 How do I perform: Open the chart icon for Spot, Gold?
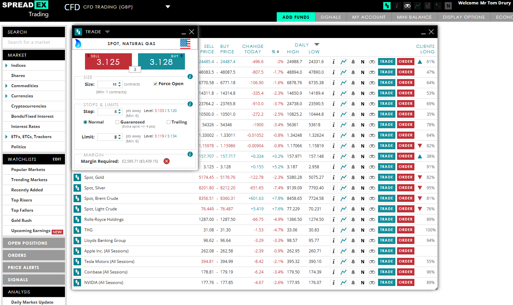click(344, 177)
